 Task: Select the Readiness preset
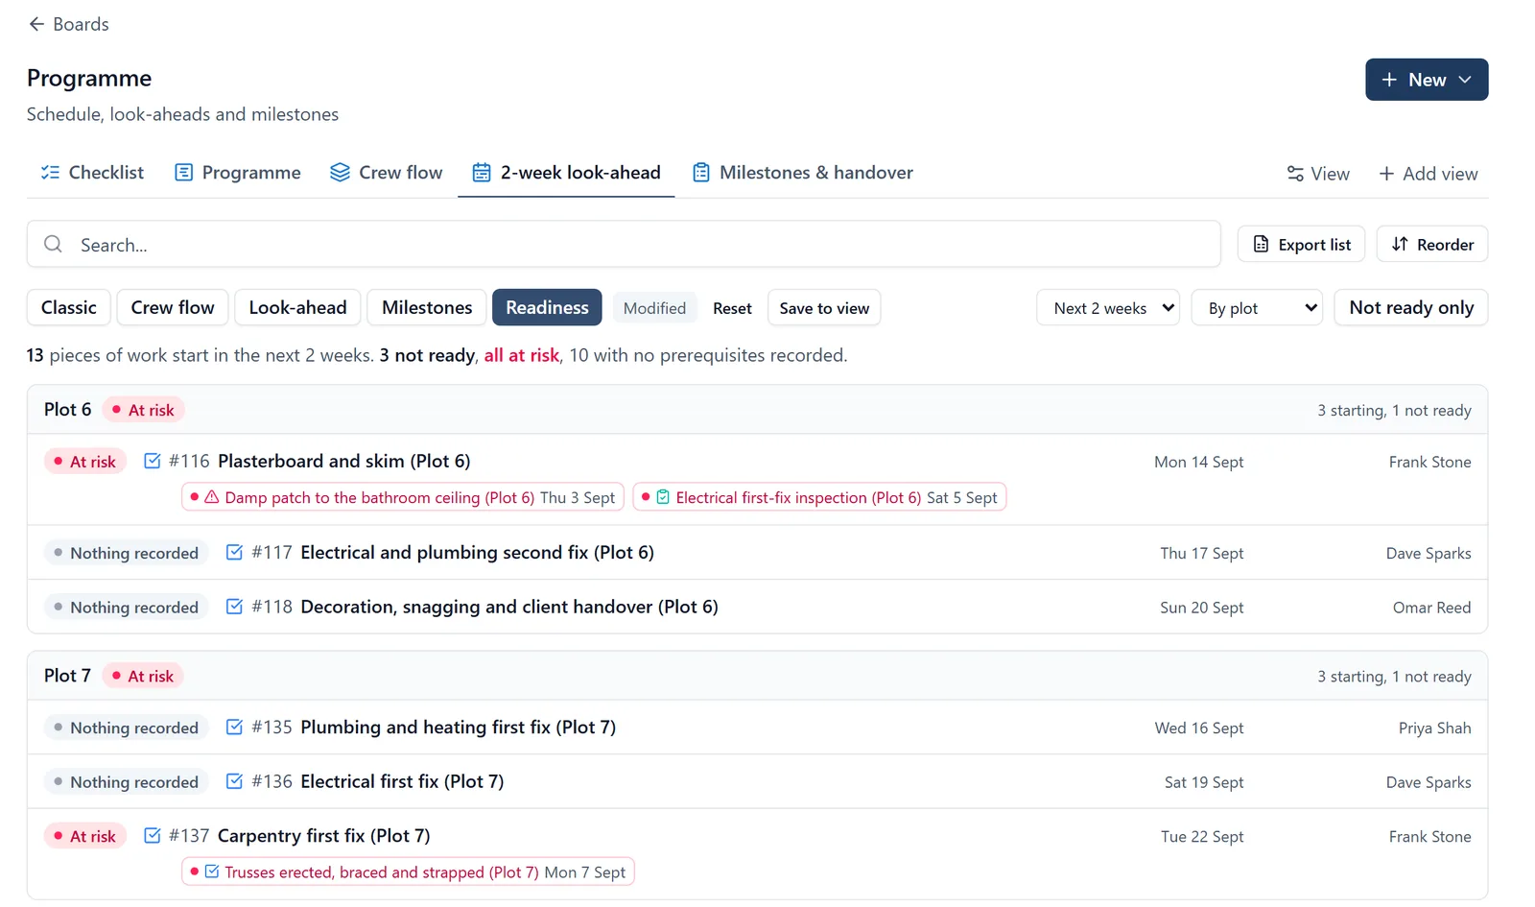click(547, 308)
